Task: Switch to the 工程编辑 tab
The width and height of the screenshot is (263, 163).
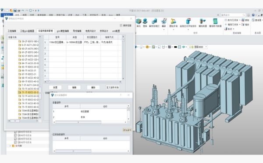Action: point(12,31)
